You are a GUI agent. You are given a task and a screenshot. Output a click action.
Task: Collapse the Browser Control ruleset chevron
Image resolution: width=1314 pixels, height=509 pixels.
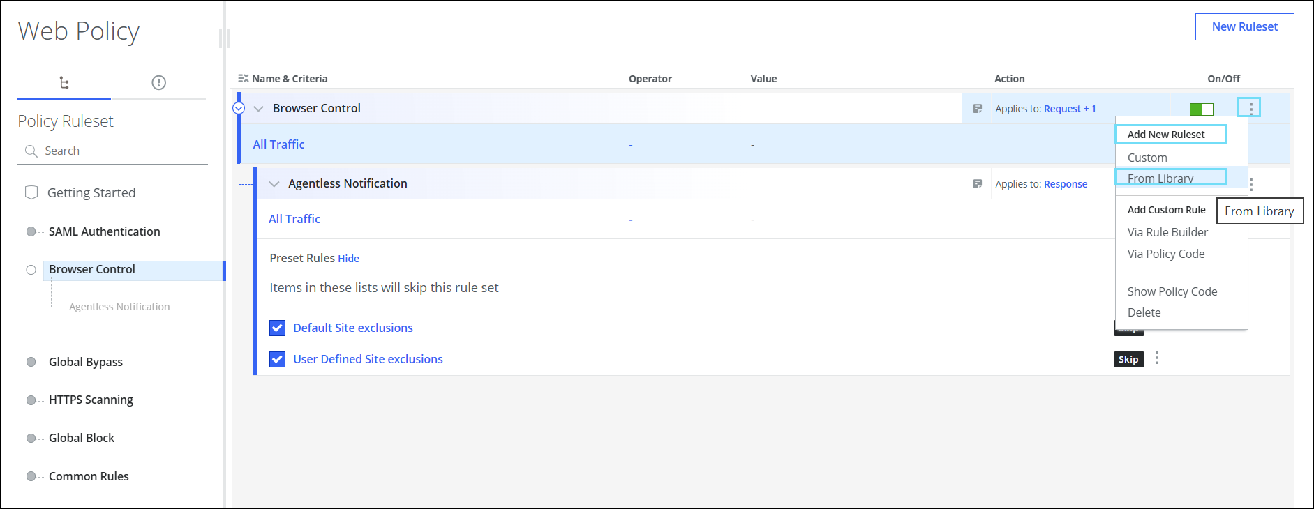click(x=259, y=109)
